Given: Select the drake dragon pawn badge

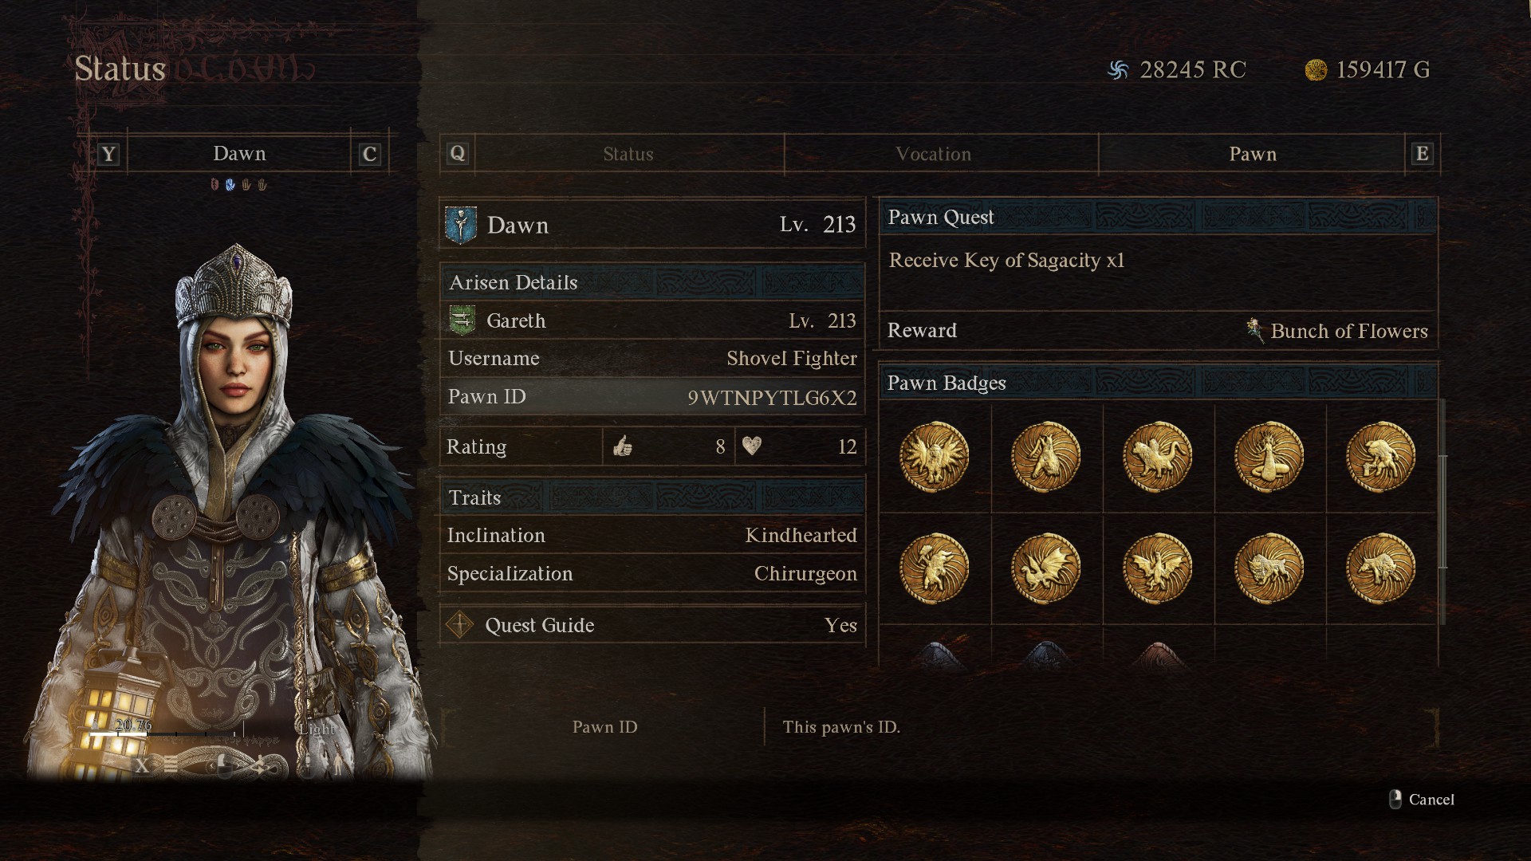Looking at the screenshot, I should click(x=1045, y=568).
